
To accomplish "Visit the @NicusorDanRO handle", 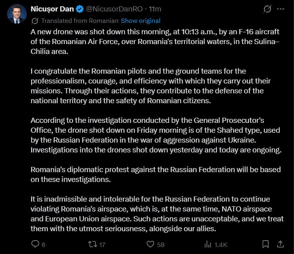I will click(114, 9).
